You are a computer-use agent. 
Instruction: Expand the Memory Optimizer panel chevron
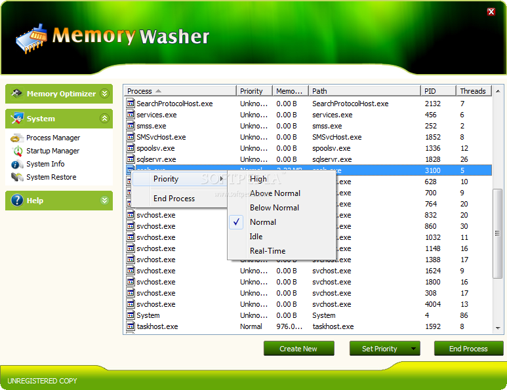point(104,94)
